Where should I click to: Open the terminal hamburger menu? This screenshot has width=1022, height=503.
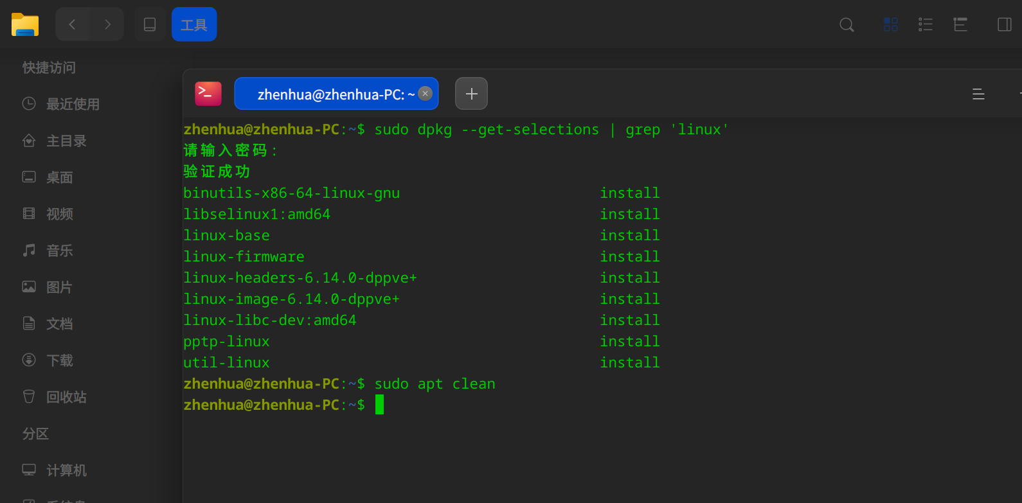click(x=978, y=94)
